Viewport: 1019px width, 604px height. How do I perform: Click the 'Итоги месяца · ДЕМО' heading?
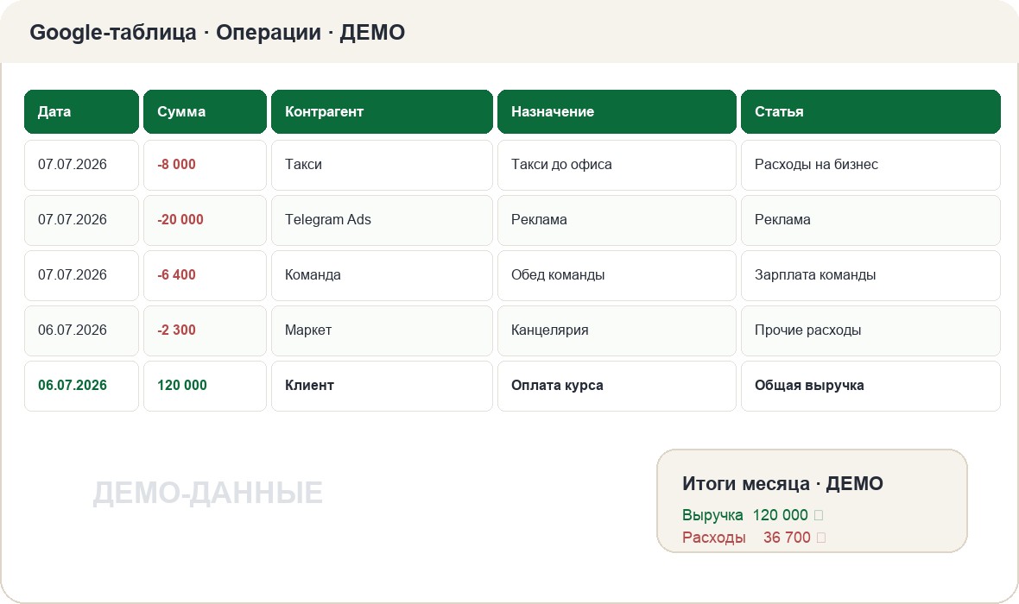[782, 484]
